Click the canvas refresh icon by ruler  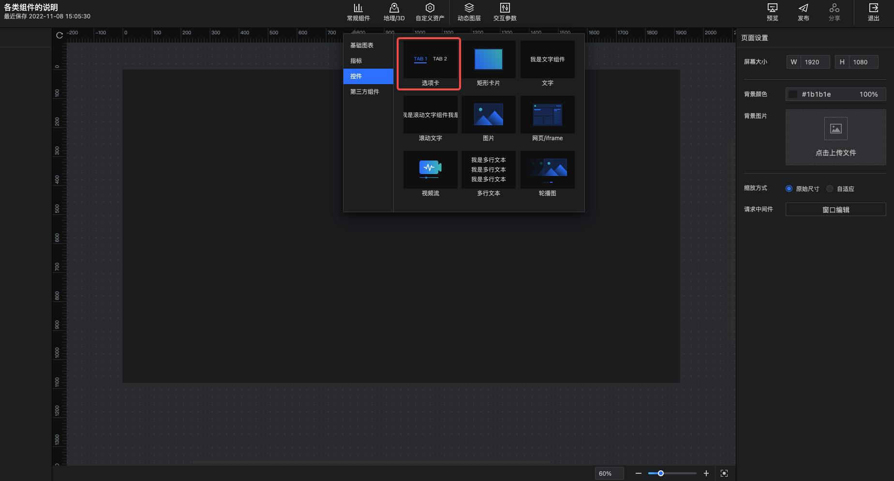(x=60, y=35)
